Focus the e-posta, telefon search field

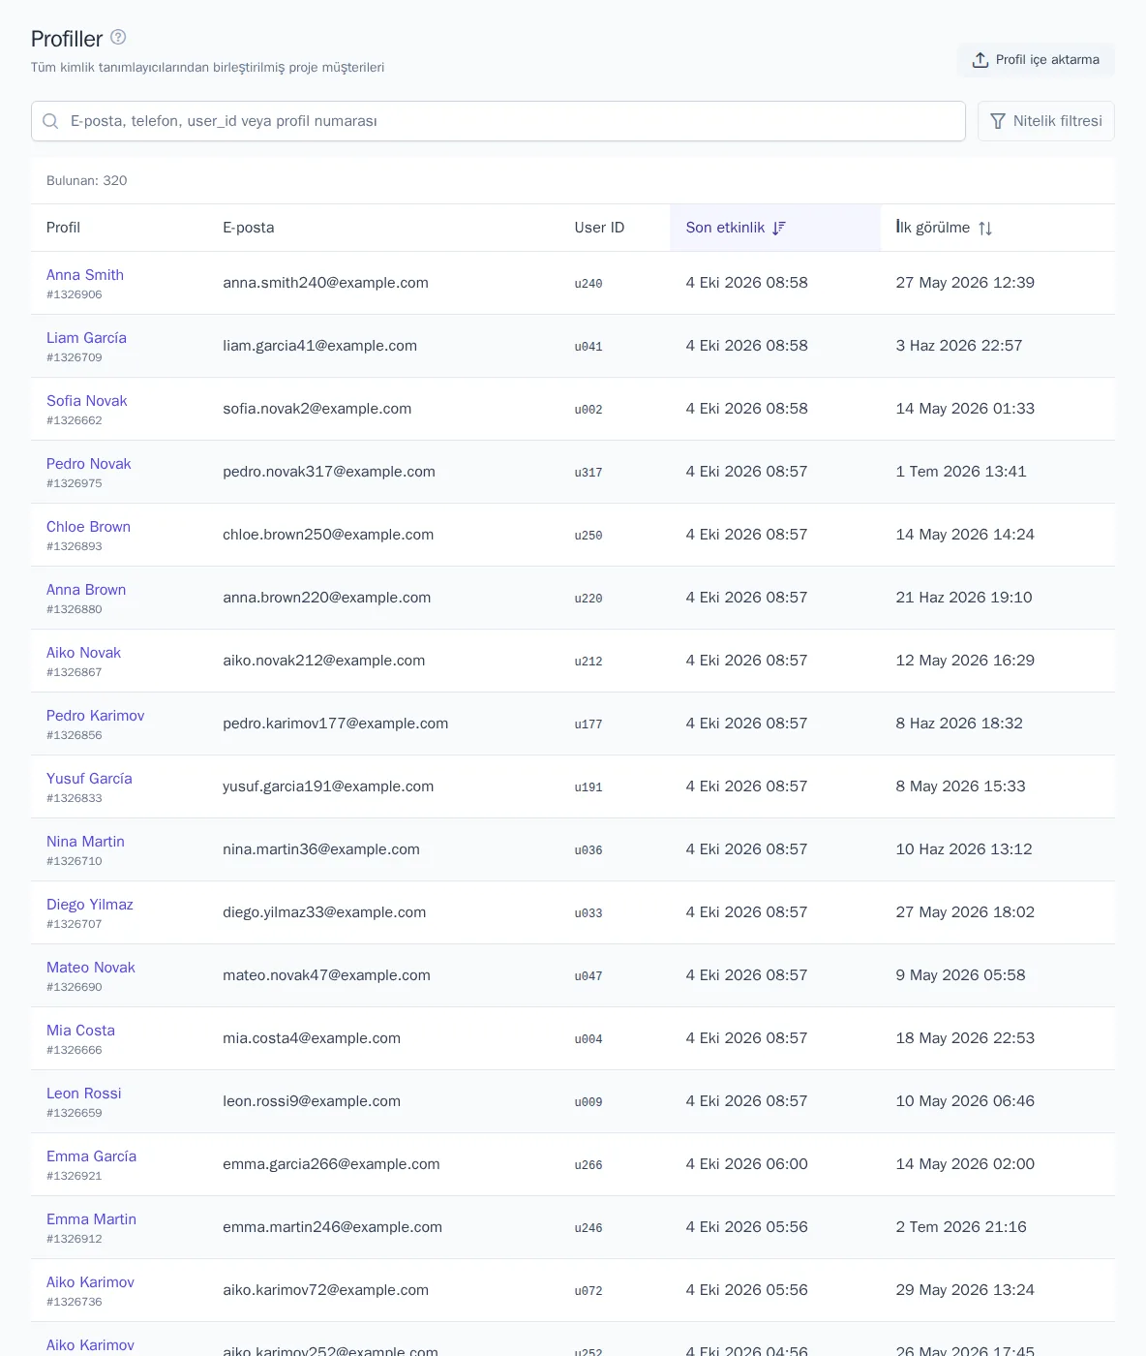tap(498, 121)
